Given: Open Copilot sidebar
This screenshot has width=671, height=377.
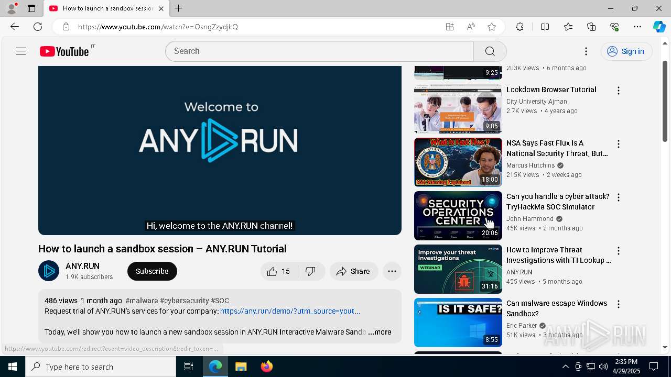Looking at the screenshot, I should 659,27.
